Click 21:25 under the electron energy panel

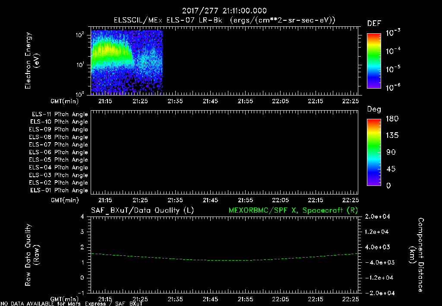tap(140, 101)
